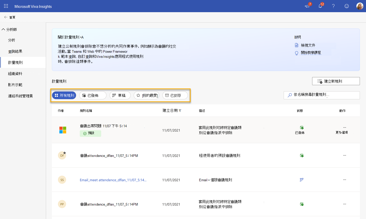Click the 規則名稱 column header
366x219 pixels.
coord(86,111)
